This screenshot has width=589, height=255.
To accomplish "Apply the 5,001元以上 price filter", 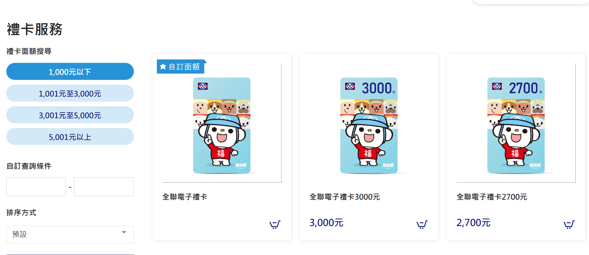I will point(70,136).
